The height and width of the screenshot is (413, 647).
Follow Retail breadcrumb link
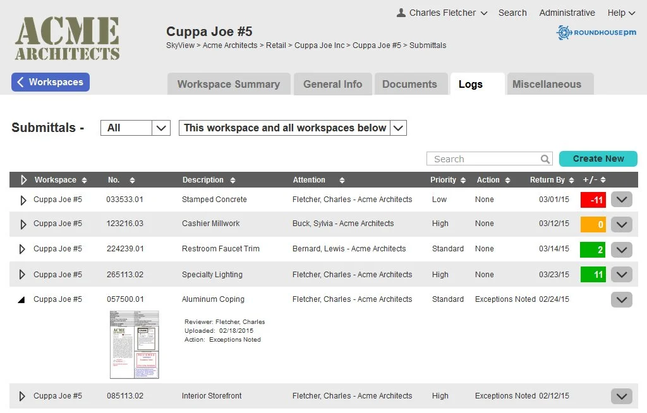[x=275, y=45]
